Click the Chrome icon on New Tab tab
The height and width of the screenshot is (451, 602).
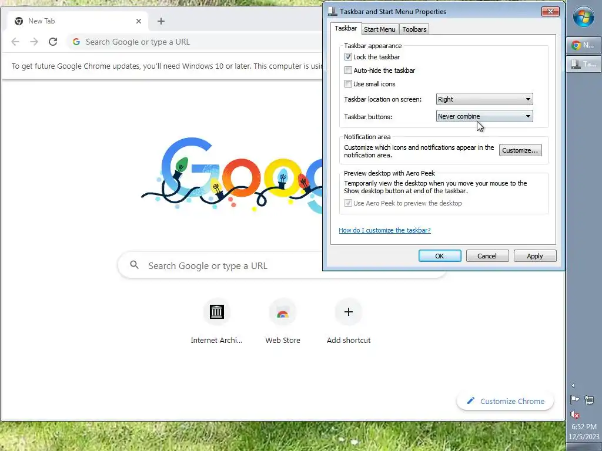18,21
